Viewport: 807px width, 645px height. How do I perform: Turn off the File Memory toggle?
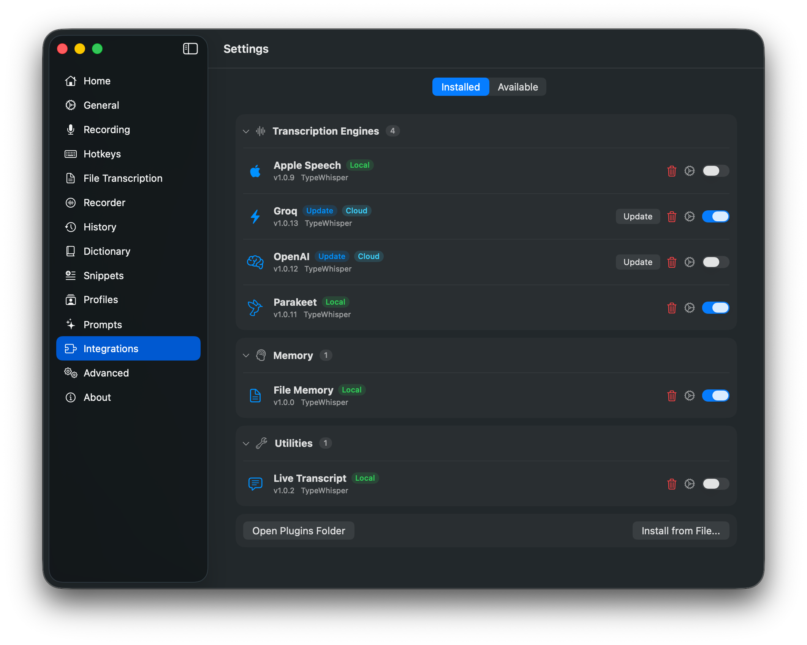(x=716, y=396)
